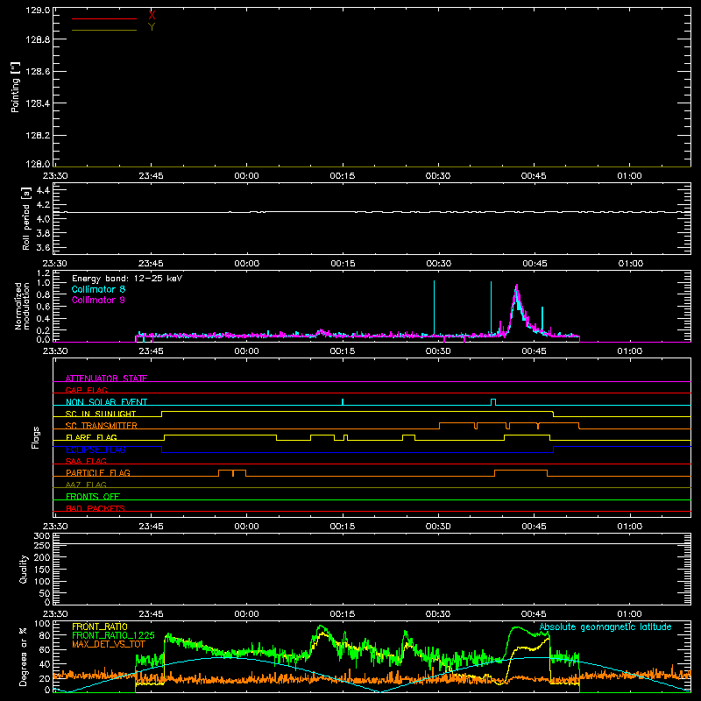Viewport: 701px width, 701px height.
Task: Click the SC_IN_SUNLIGHT flag label
Action: pos(101,414)
